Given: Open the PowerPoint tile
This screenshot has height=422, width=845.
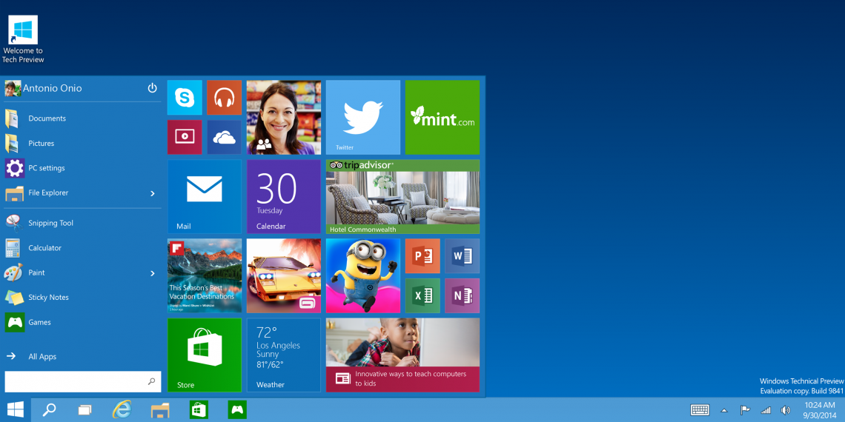Looking at the screenshot, I should pyautogui.click(x=422, y=256).
